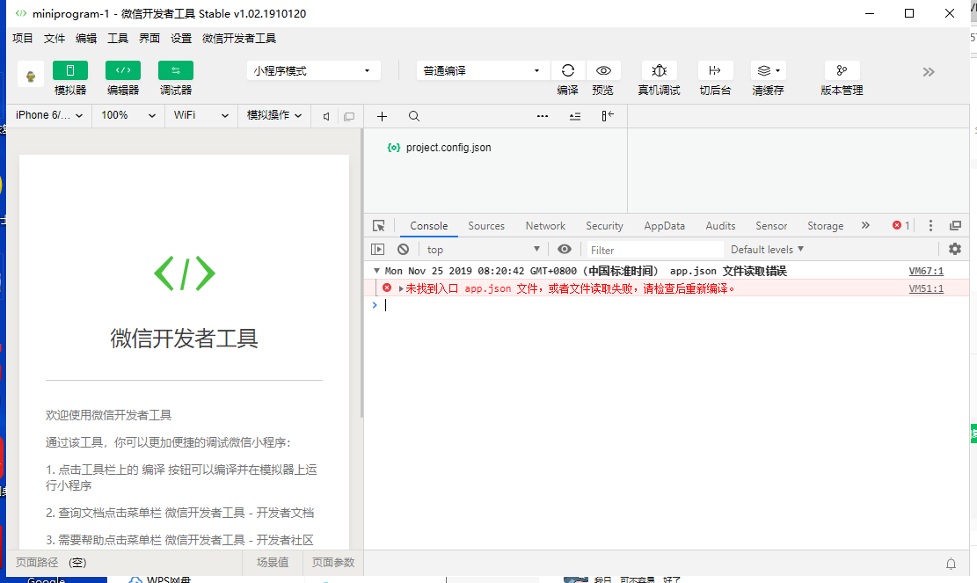
Task: Open the 普通编译 compile mode dropdown
Action: point(483,70)
